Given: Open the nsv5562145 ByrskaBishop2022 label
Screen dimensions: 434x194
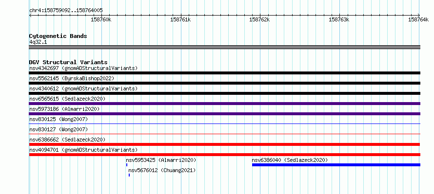Looking at the screenshot, I should tap(72, 78).
